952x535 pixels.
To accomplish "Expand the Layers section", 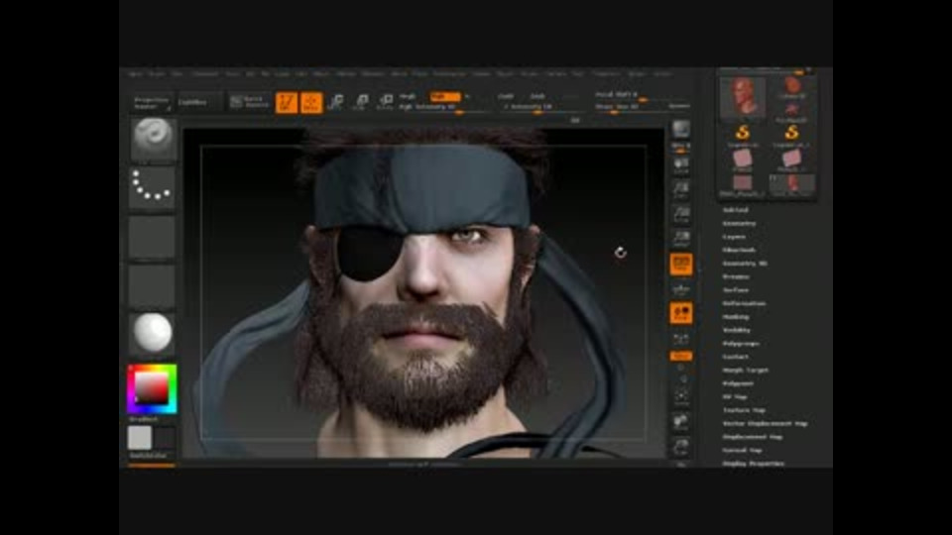I will click(x=734, y=237).
